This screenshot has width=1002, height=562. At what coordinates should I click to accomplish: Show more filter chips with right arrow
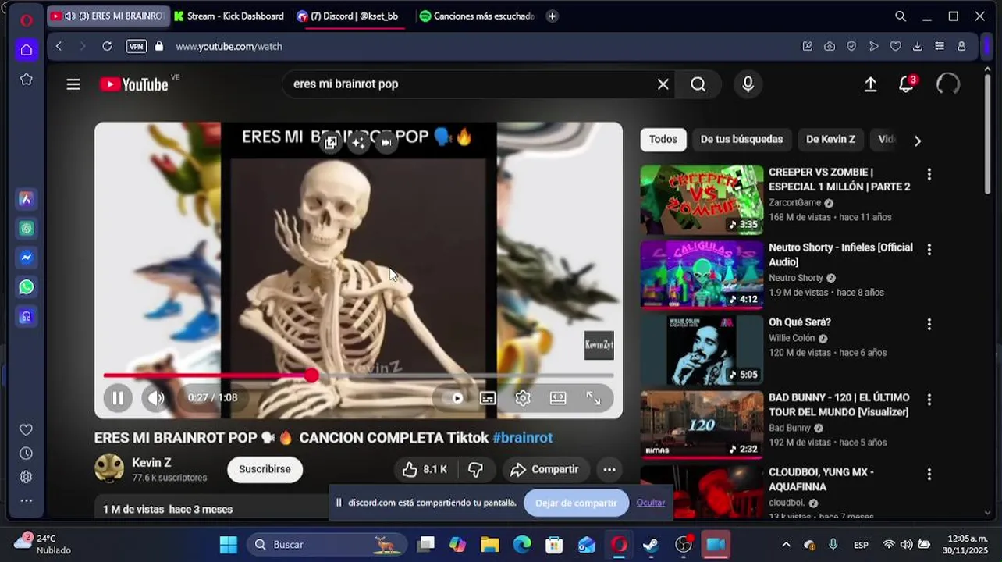click(918, 140)
